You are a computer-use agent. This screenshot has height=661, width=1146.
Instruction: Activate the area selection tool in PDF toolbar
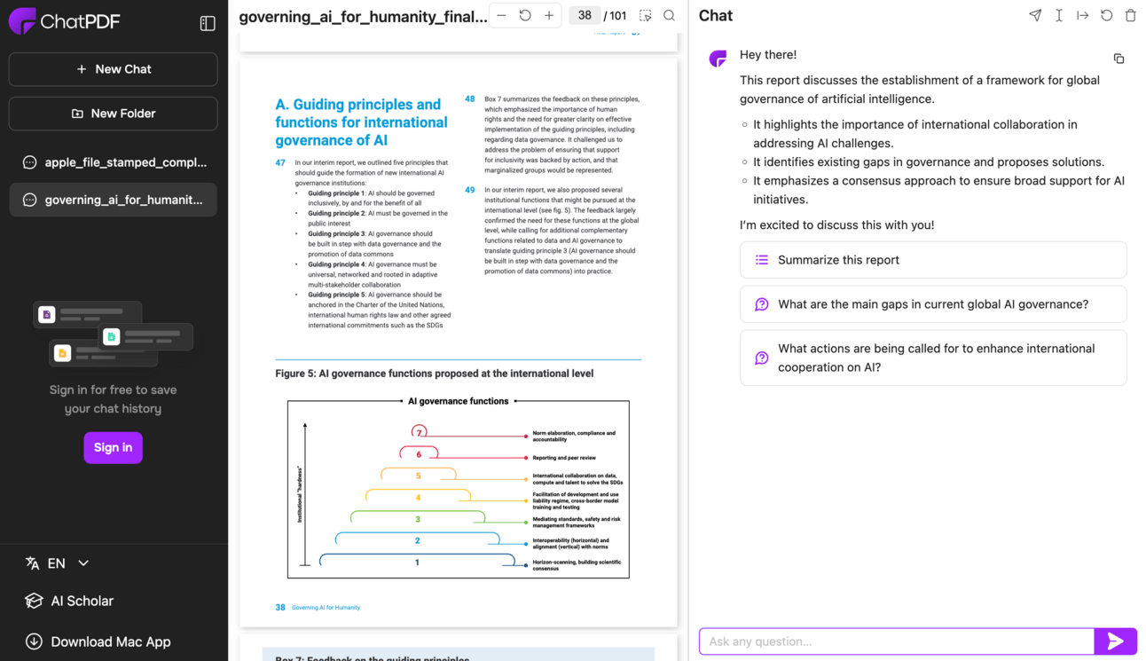click(x=646, y=15)
